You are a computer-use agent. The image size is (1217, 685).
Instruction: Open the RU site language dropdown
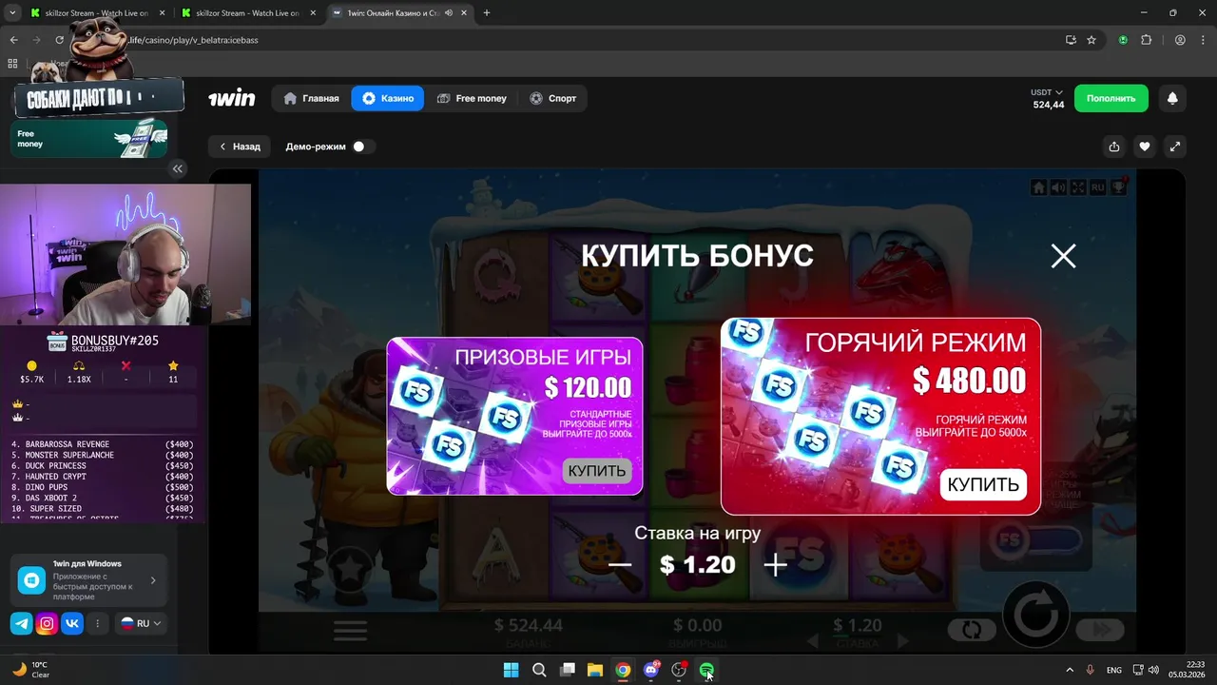(x=141, y=624)
